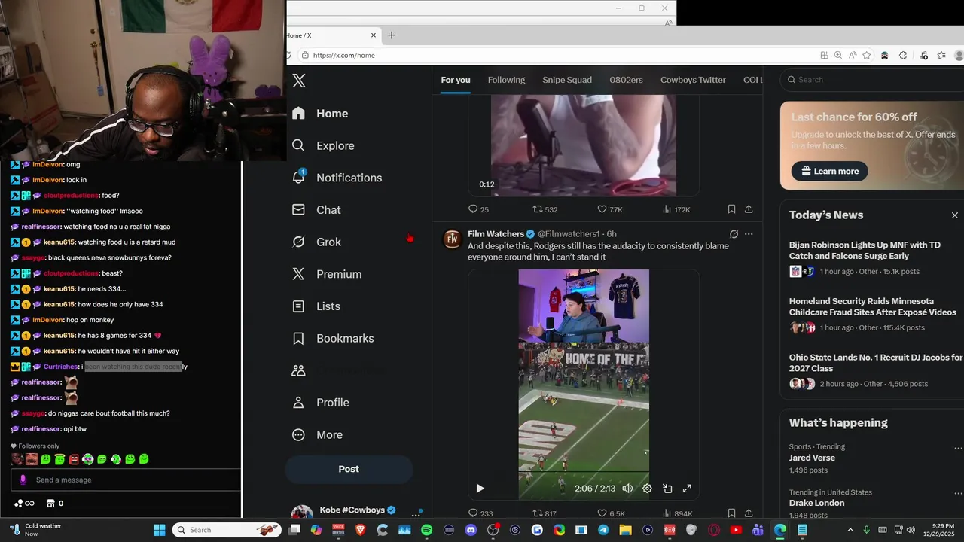This screenshot has height=542, width=964.
Task: Click the channel points infinity icon
Action: point(24,504)
